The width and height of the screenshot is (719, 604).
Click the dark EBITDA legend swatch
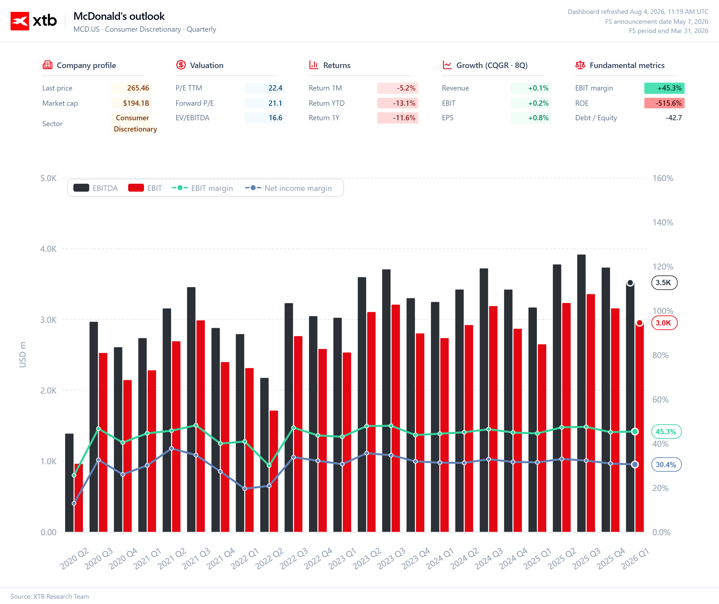tap(81, 188)
